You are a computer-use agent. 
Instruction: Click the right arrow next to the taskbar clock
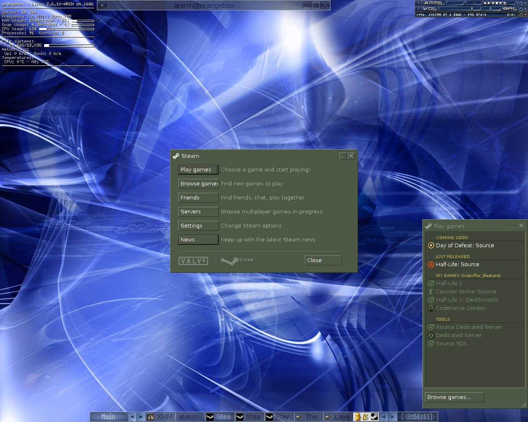coord(393,417)
